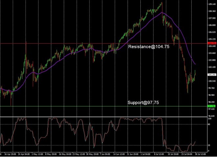The image size is (217, 157).
Task: Click the 15 Jul 20:00 time label
Action: pos(173,154)
